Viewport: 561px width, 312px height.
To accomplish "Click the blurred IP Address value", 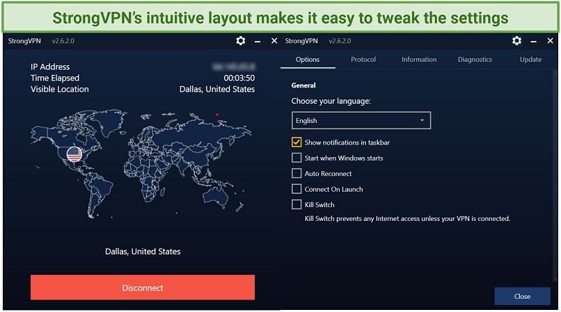I will [234, 67].
